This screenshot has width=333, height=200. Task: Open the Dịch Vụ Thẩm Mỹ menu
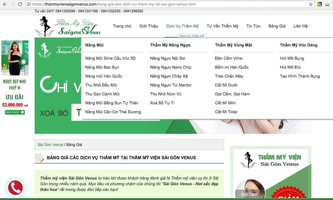pyautogui.click(x=182, y=26)
